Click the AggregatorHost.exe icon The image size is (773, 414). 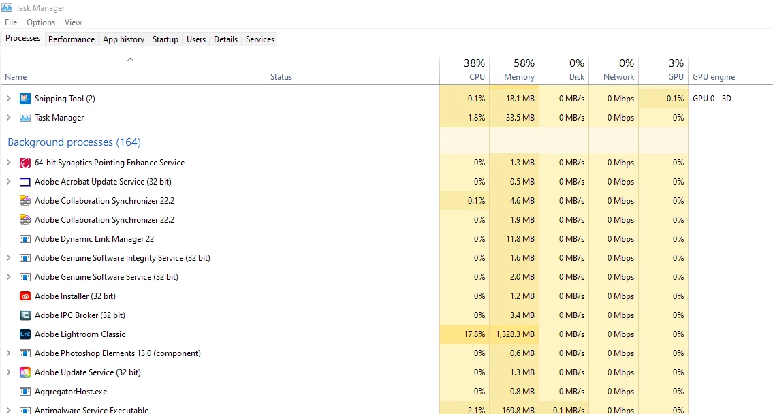click(x=25, y=392)
